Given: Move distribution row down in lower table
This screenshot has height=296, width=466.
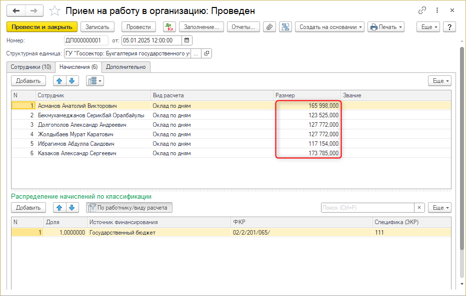Looking at the screenshot, I should (72, 208).
